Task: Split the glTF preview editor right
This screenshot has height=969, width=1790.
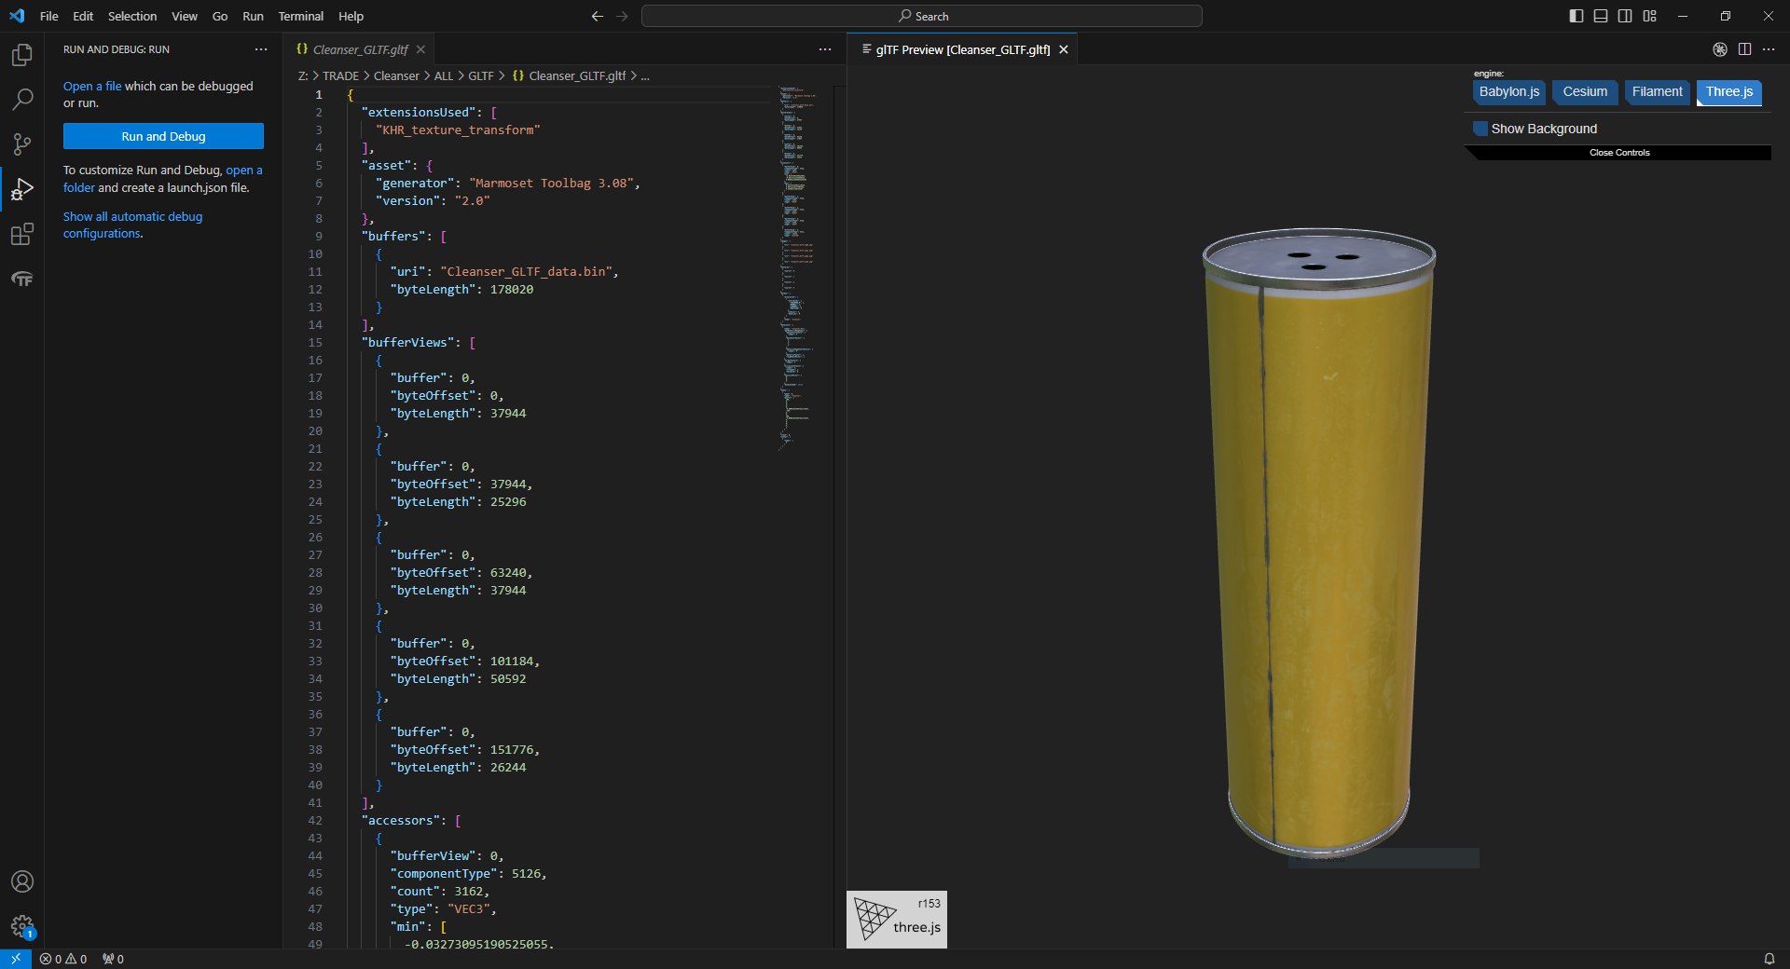Action: tap(1744, 49)
